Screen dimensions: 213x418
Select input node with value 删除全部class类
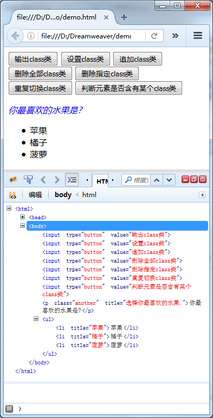pyautogui.click(x=112, y=261)
